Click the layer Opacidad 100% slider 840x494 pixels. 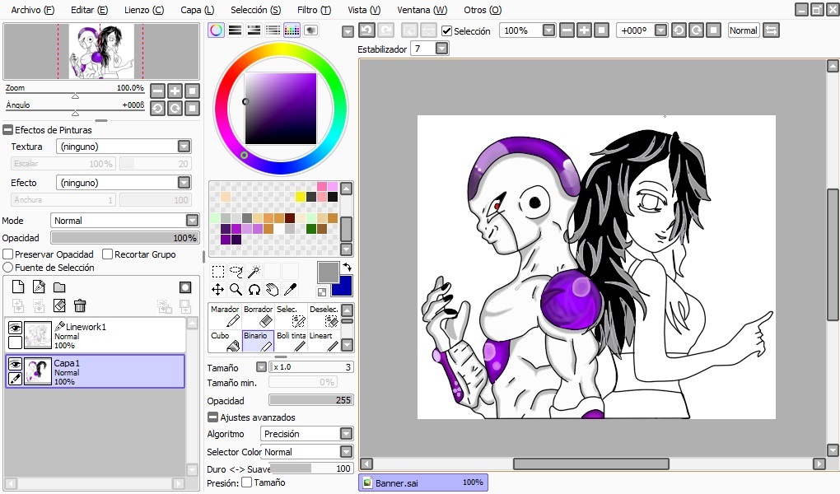(124, 238)
